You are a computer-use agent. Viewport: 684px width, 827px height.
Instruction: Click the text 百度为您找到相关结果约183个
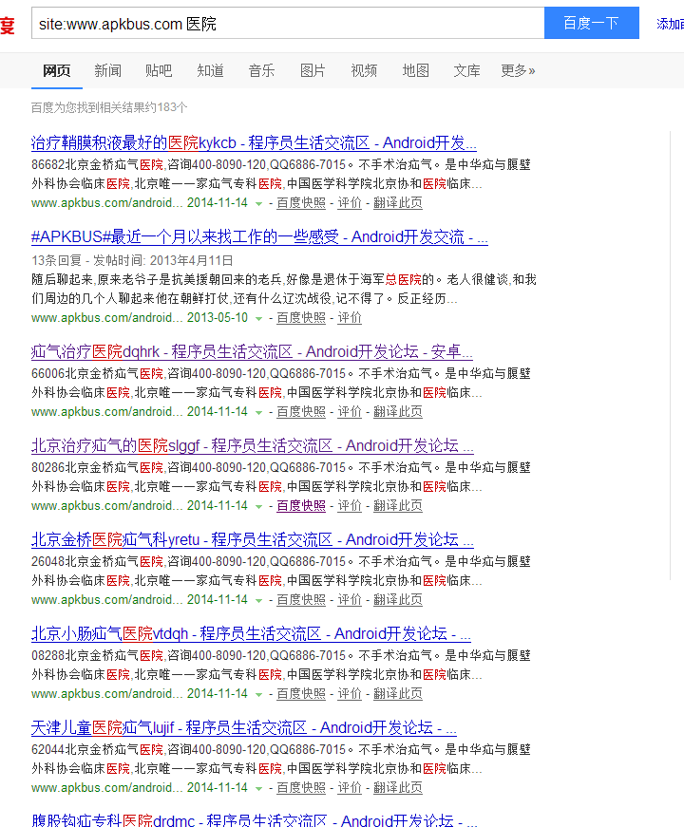[x=109, y=107]
